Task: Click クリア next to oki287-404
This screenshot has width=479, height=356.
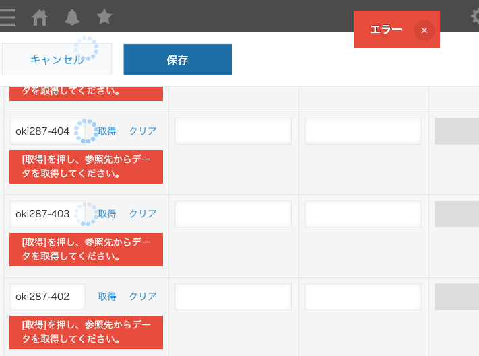Action: (143, 131)
